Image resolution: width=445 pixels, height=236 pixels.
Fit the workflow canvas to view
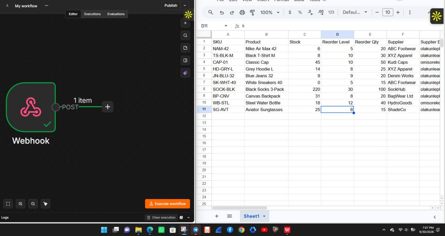click(x=8, y=204)
